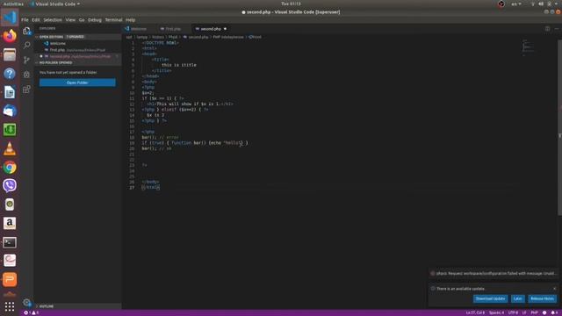The width and height of the screenshot is (562, 316).
Task: Click the PHP language mode status item
Action: point(534,312)
